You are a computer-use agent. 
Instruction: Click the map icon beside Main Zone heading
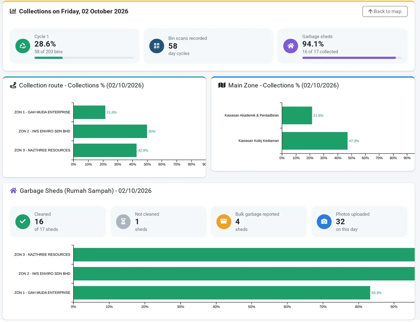(222, 85)
